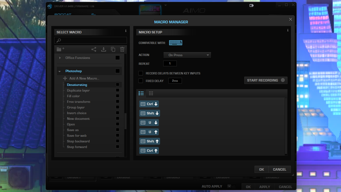The image size is (341, 192).
Task: Check the Fill color macro checkbox
Action: (x=117, y=96)
